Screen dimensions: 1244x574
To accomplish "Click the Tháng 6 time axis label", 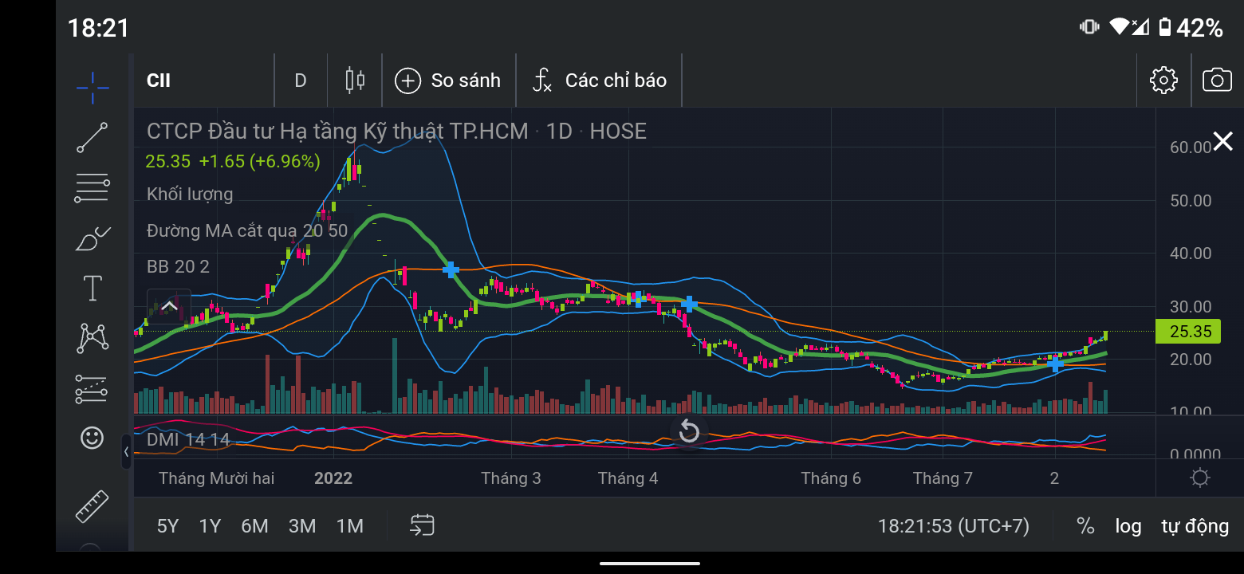I will click(x=831, y=478).
